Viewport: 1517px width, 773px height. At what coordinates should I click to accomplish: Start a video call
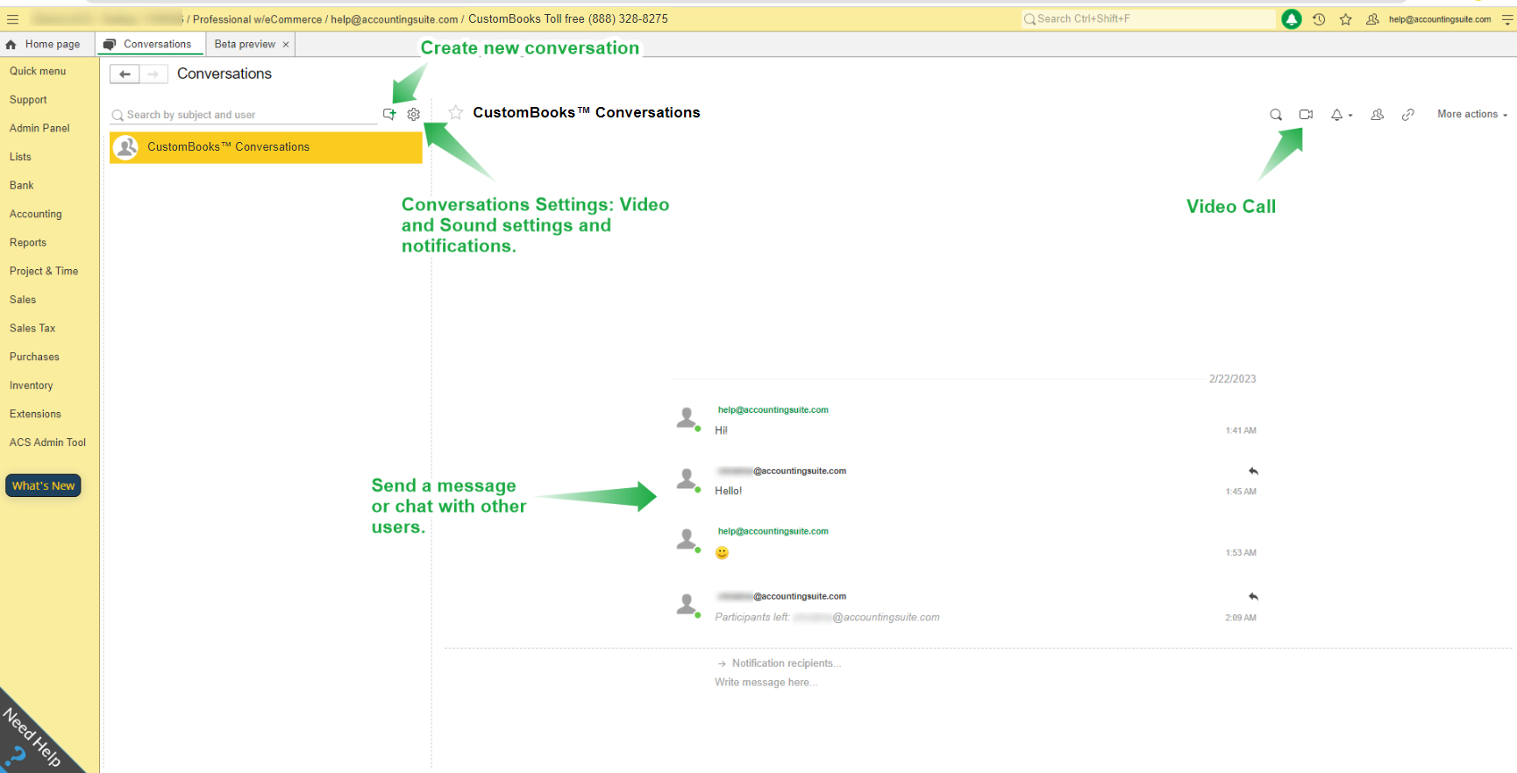1306,115
